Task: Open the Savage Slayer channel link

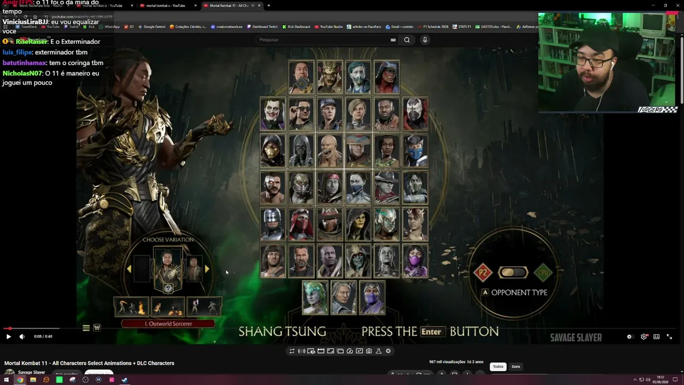Action: click(32, 373)
